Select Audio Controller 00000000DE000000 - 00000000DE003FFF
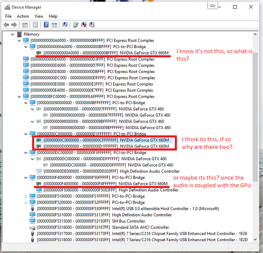263x253 pixels. (x=111, y=171)
